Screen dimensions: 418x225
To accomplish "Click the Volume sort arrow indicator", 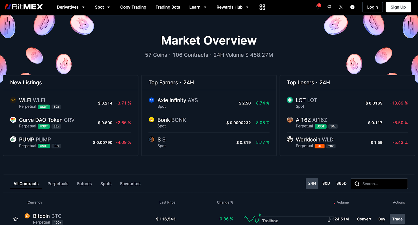I will pyautogui.click(x=334, y=203).
